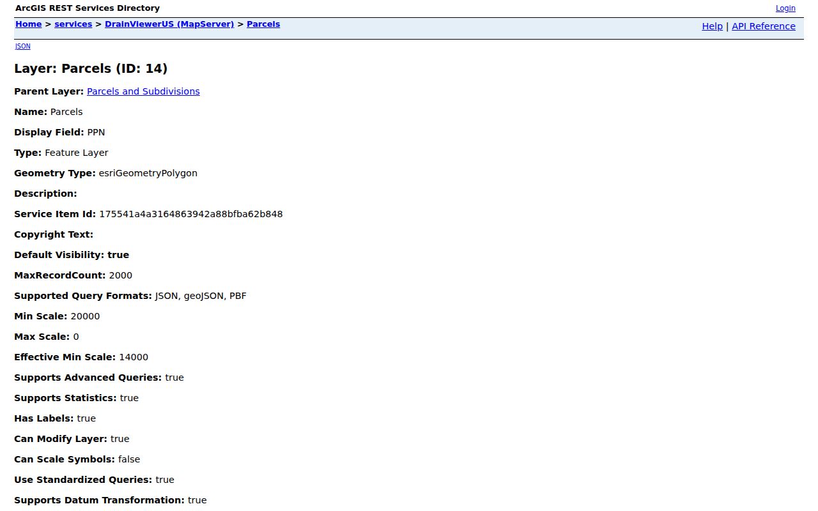818x511 pixels.
Task: Click the MaxRecordCount value 2000
Action: (x=121, y=275)
